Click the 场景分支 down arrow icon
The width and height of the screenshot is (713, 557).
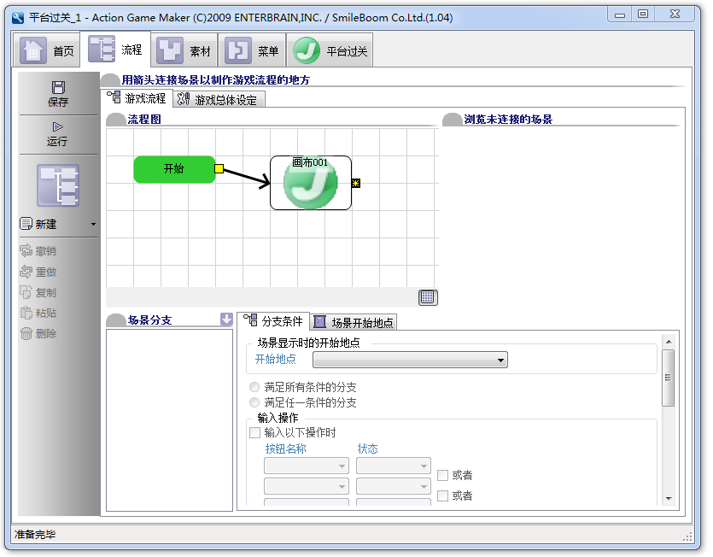tap(226, 320)
